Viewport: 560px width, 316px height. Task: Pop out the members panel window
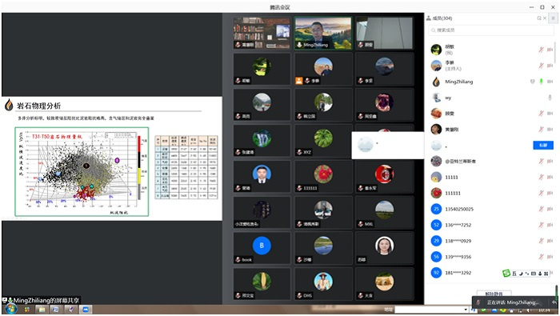click(x=539, y=18)
